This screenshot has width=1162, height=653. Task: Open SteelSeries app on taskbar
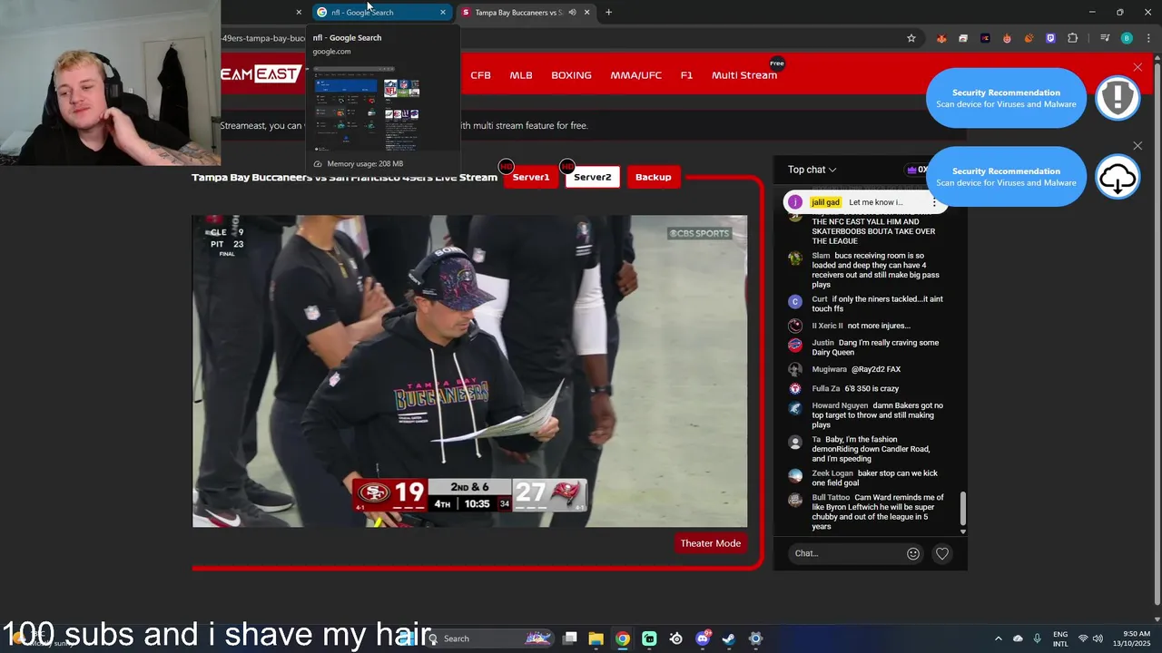click(x=675, y=638)
